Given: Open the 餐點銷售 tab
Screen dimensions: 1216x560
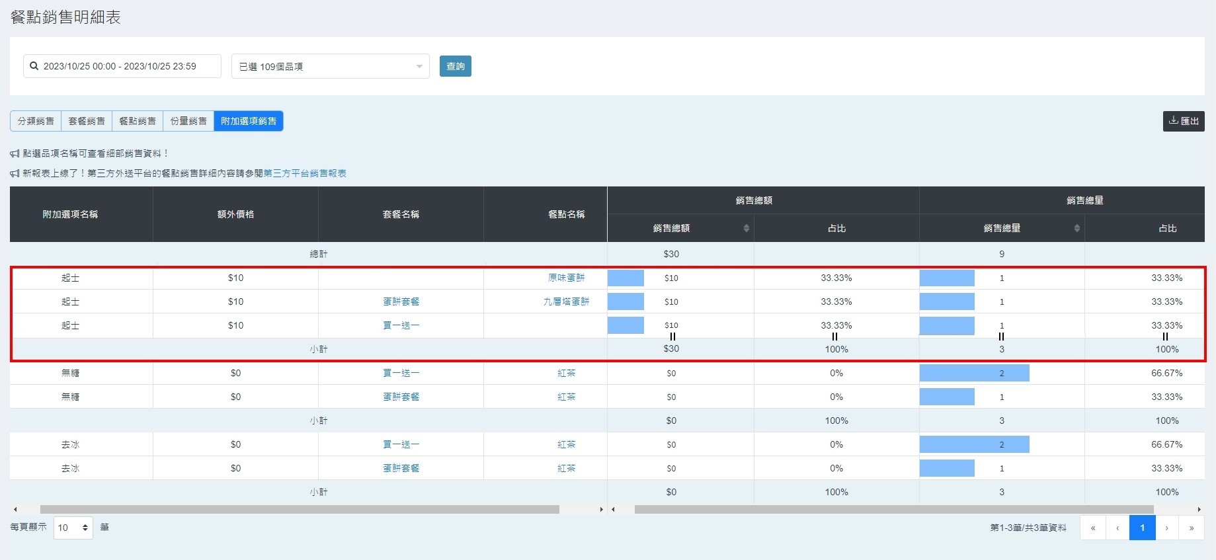Looking at the screenshot, I should tap(138, 121).
